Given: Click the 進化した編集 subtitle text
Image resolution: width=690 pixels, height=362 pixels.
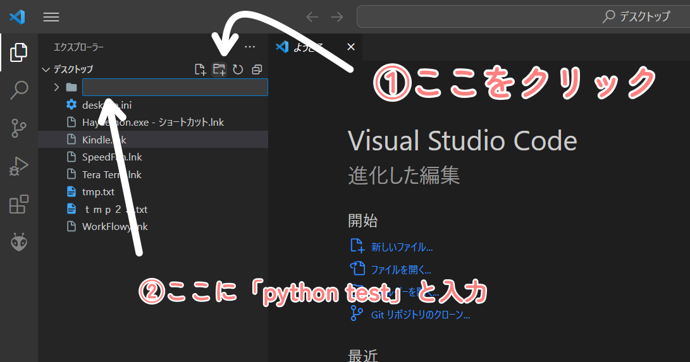Looking at the screenshot, I should point(404,175).
